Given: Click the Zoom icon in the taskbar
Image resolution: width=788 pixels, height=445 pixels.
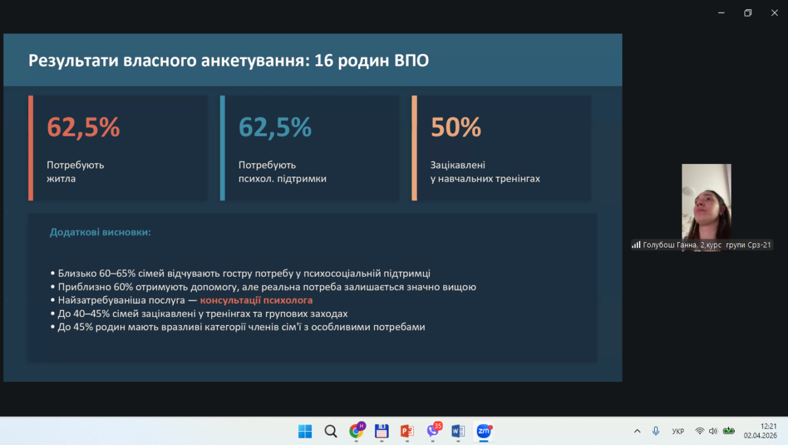Looking at the screenshot, I should coord(484,431).
